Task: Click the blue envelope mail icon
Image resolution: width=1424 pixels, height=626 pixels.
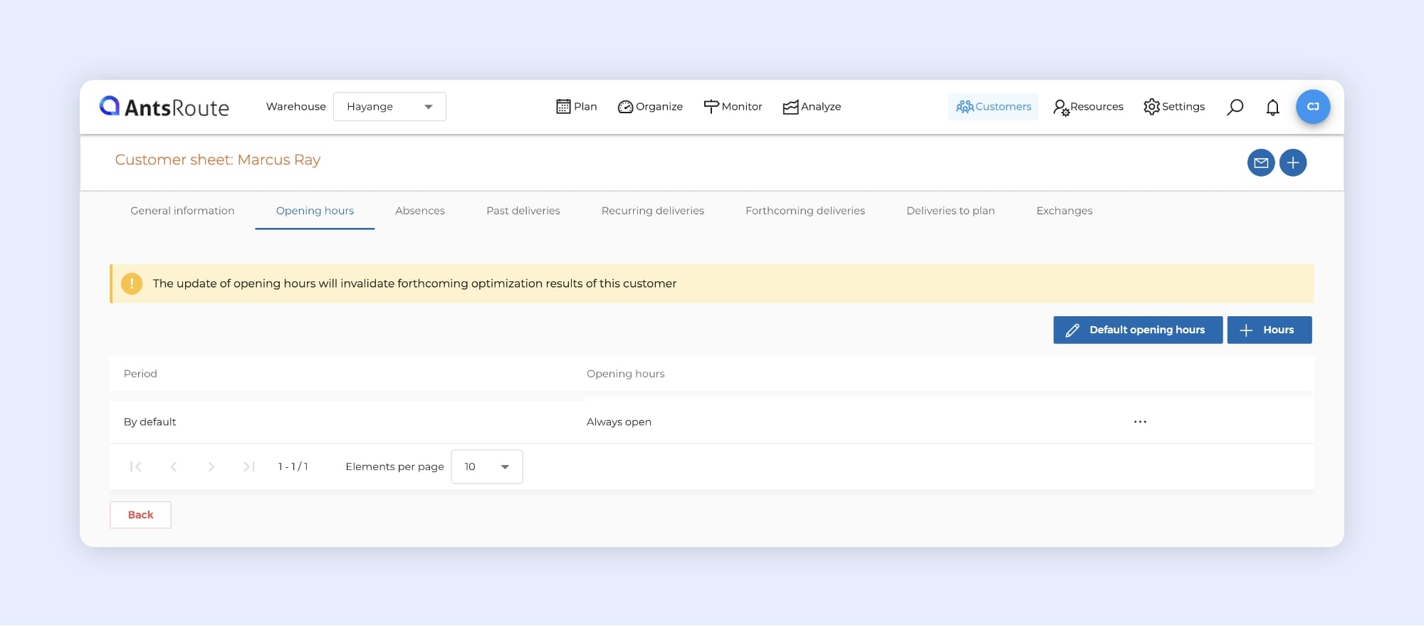Action: 1260,163
